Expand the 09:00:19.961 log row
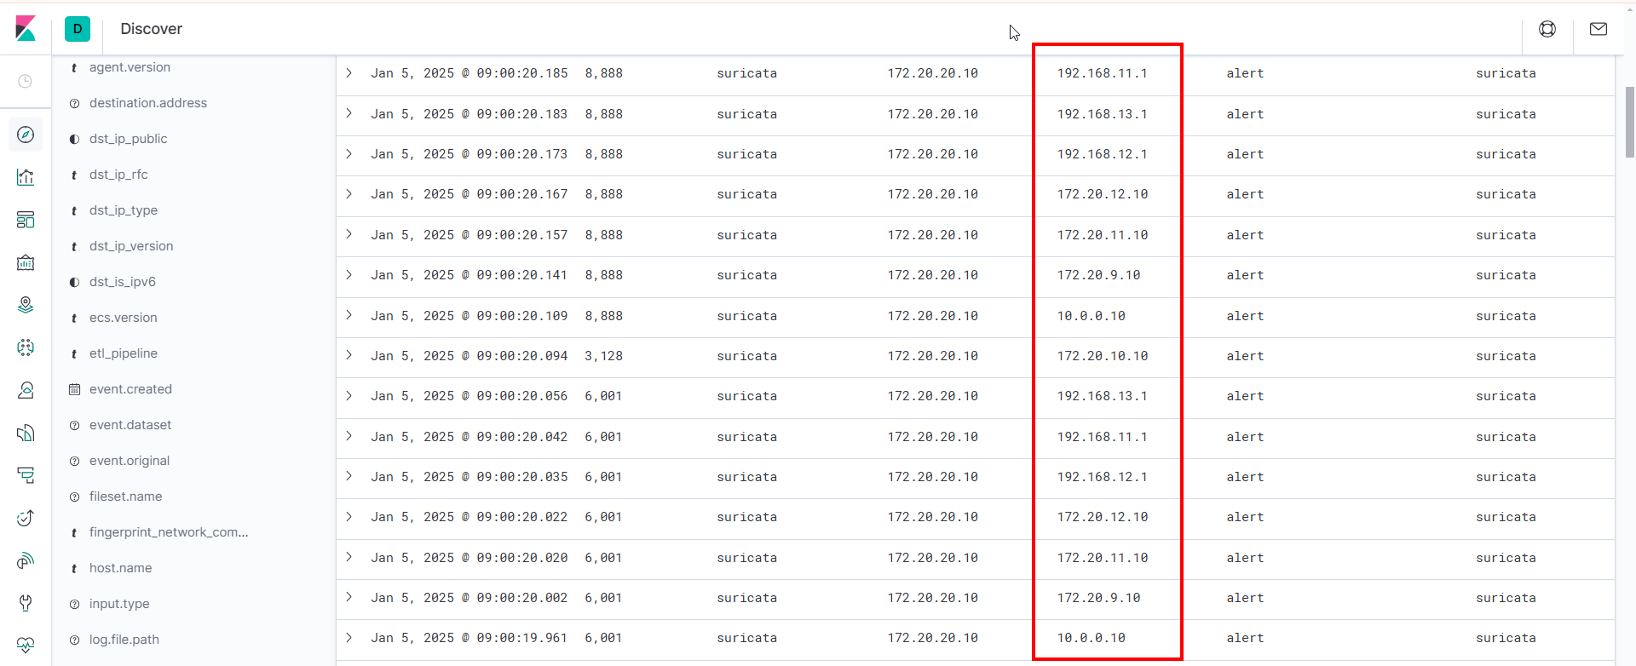The height and width of the screenshot is (666, 1636). [x=349, y=637]
